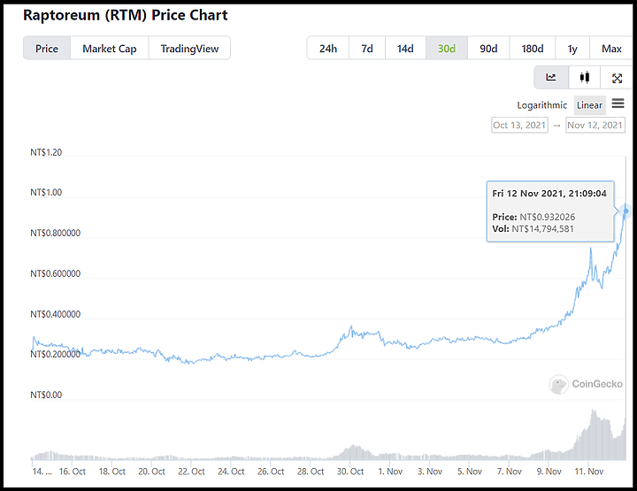This screenshot has height=491, width=637.
Task: Click the 26. Oct date label
Action: click(x=271, y=472)
